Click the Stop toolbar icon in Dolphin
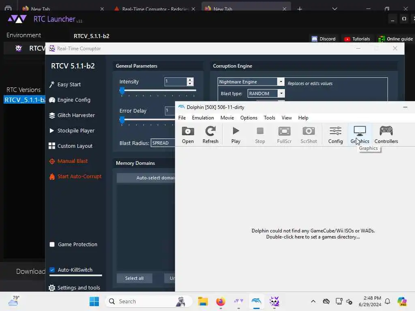Image resolution: width=415 pixels, height=311 pixels. [260, 135]
